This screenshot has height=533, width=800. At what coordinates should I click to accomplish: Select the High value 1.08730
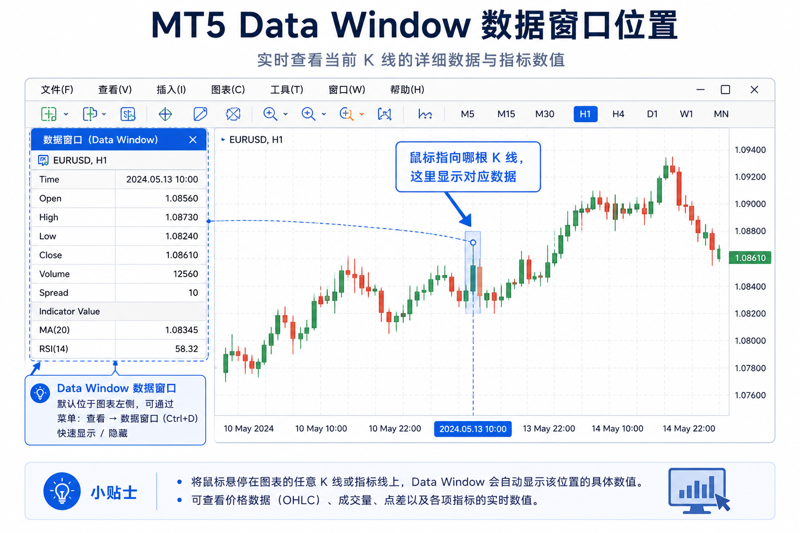pyautogui.click(x=182, y=217)
